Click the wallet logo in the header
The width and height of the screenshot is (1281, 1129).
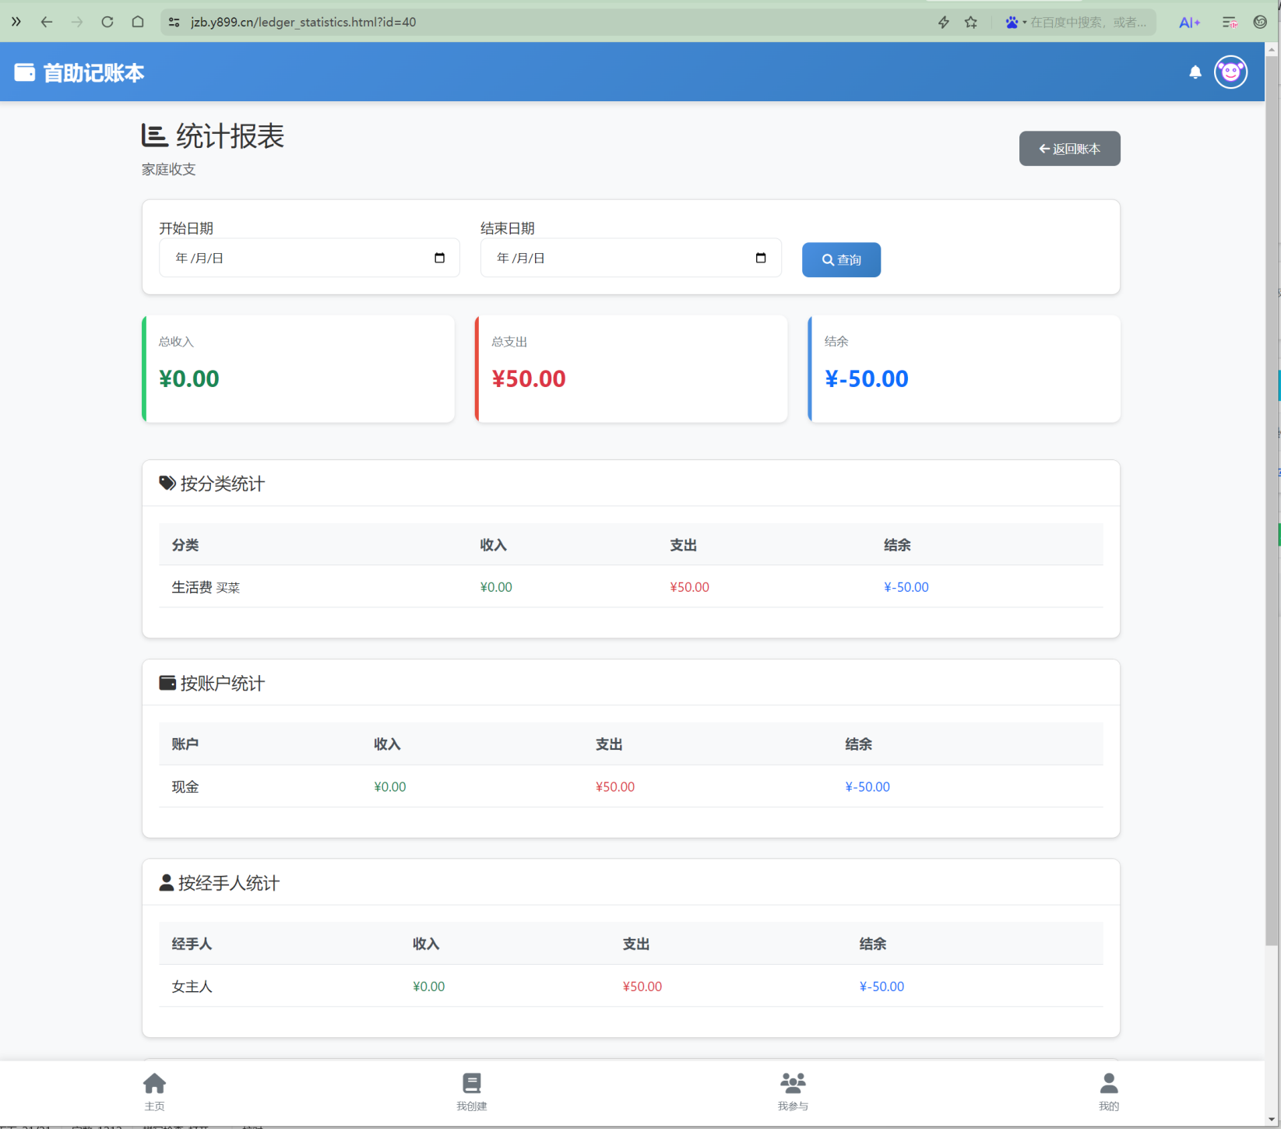point(25,72)
